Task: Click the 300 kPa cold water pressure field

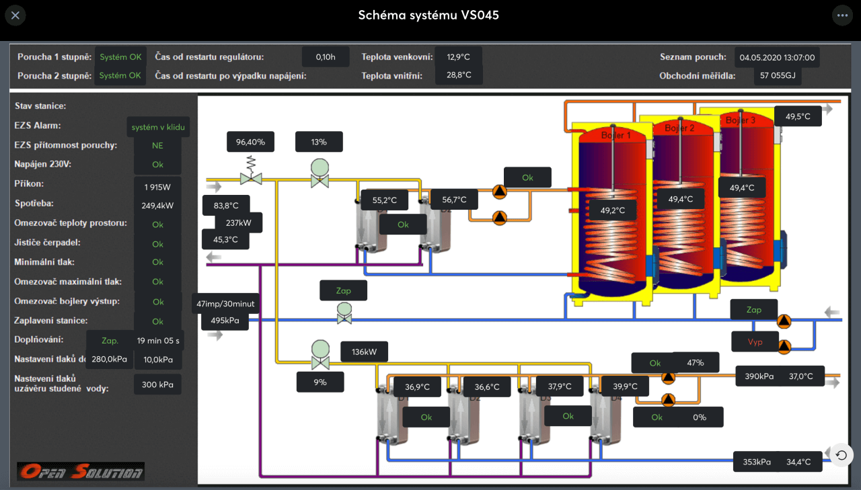Action: coord(157,384)
